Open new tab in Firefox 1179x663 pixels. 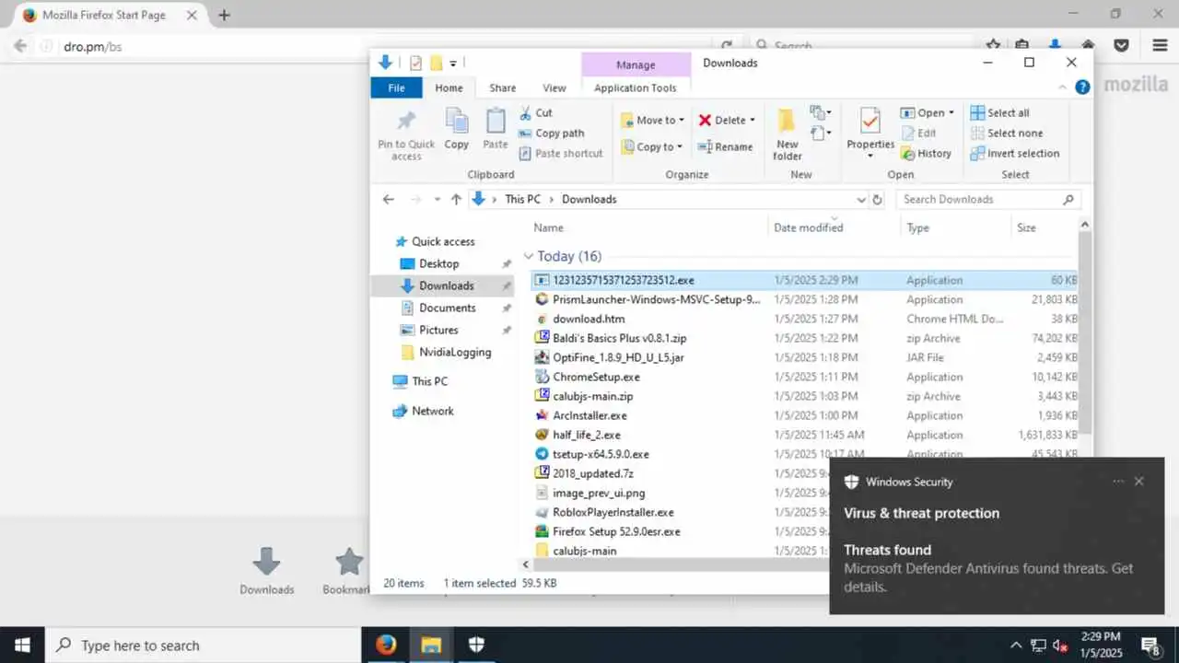click(x=224, y=15)
